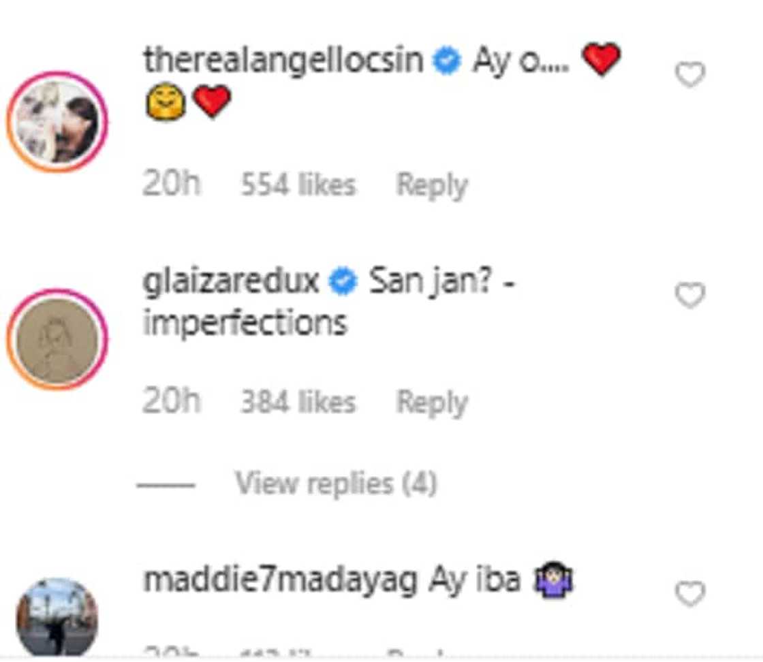
Task: Like glaizaredux's comment with the heart
Action: tap(689, 296)
